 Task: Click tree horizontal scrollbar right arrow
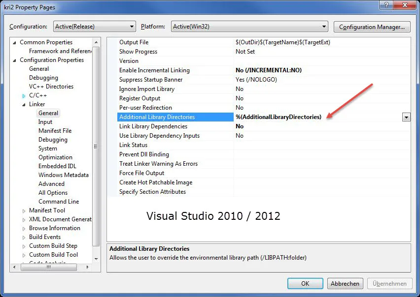tap(87, 267)
